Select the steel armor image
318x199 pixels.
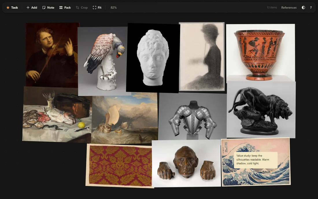coord(193,117)
